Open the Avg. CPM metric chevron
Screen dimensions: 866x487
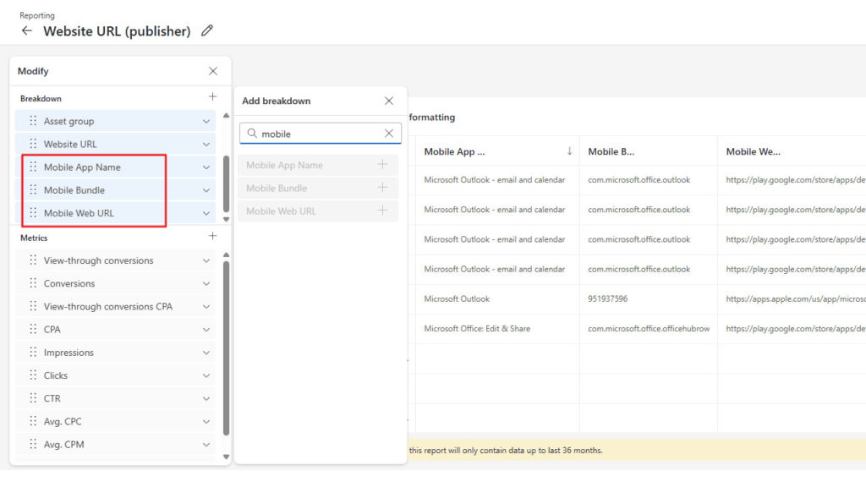click(x=206, y=445)
